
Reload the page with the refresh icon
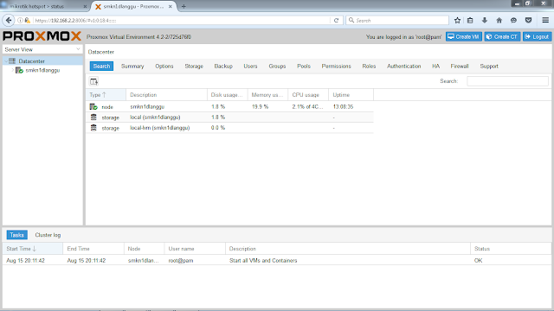(x=336, y=21)
